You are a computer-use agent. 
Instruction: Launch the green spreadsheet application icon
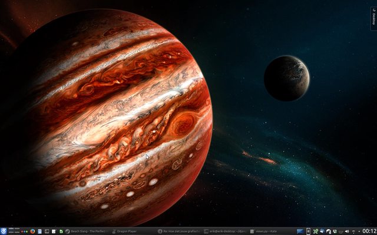pyautogui.click(x=61, y=231)
